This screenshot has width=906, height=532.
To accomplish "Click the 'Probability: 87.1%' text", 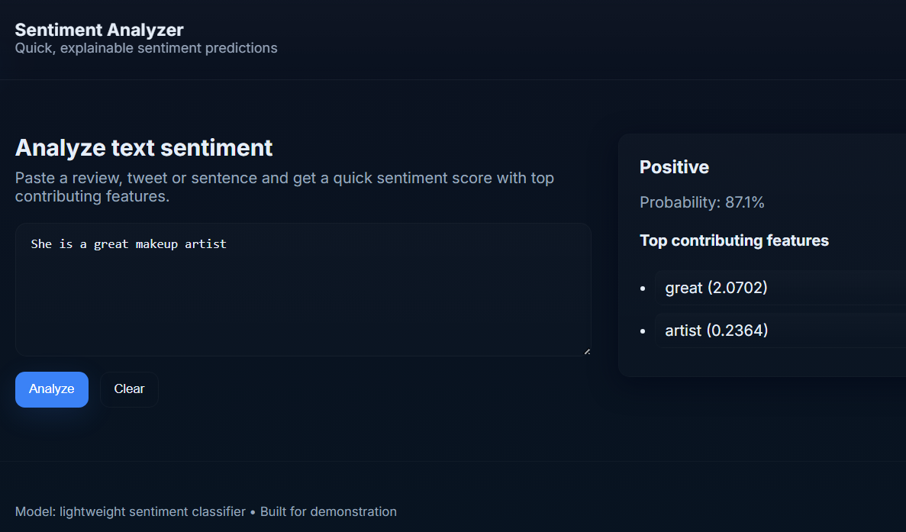I will point(701,202).
